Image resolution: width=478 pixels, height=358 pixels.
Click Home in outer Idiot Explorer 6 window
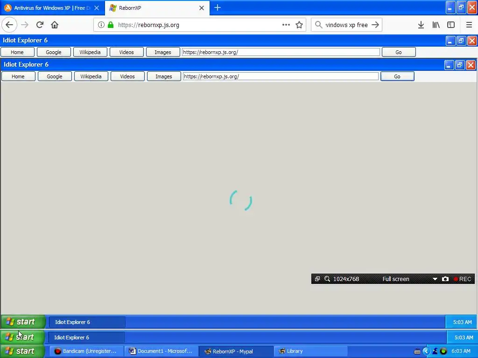[x=17, y=52]
